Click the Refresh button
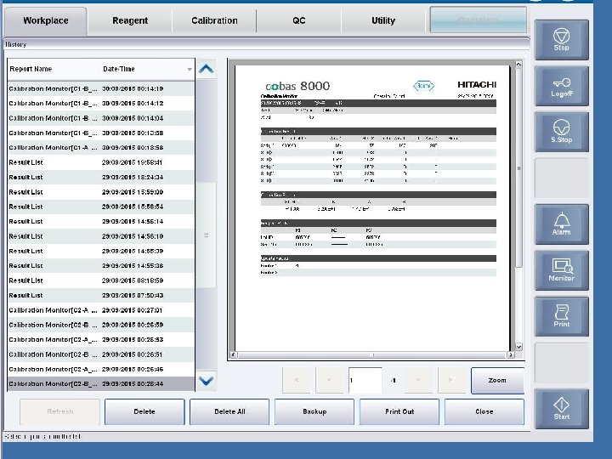 click(x=60, y=411)
